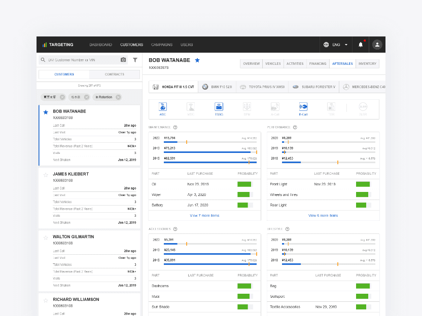Click the camera scan icon in search box

pos(123,60)
